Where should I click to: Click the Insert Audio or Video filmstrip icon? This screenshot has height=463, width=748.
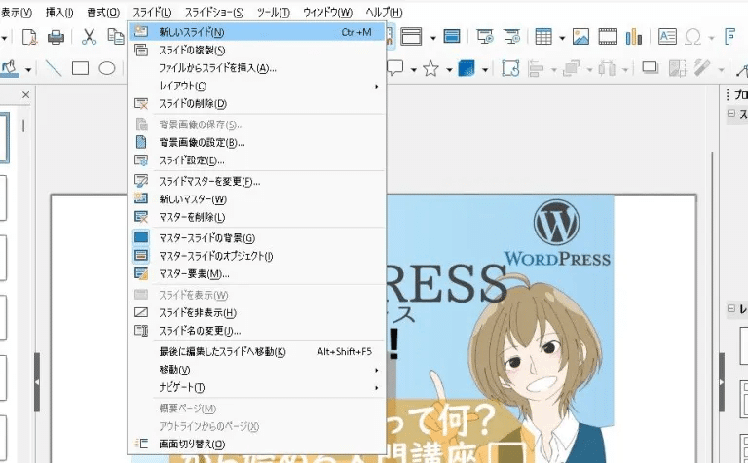608,37
